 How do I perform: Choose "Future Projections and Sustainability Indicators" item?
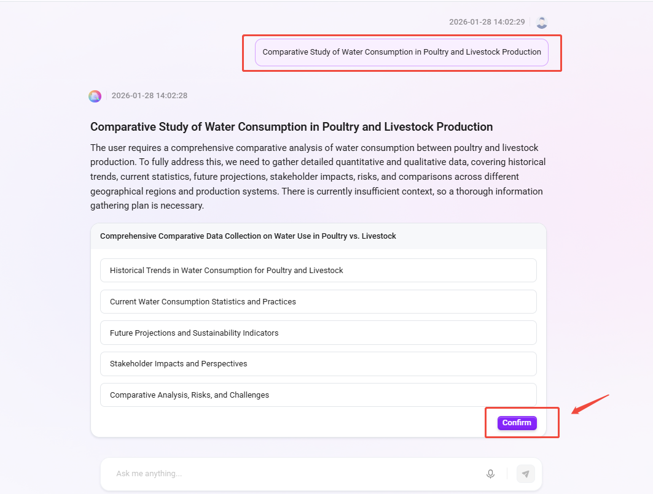[x=318, y=333]
